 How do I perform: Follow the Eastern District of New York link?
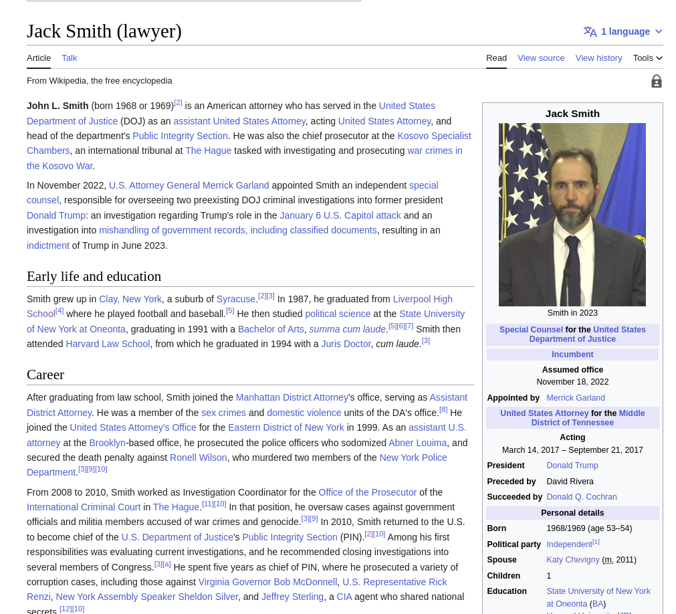(286, 428)
